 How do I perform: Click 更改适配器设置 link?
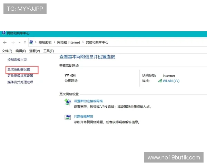[19, 69]
